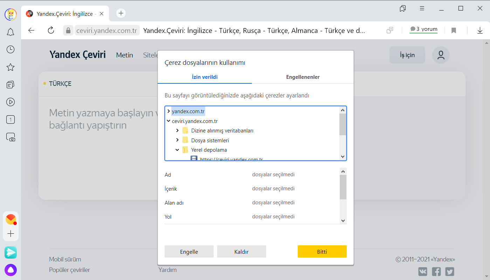Select Dosya sistemleri tree item
This screenshot has width=490, height=280.
coord(210,140)
